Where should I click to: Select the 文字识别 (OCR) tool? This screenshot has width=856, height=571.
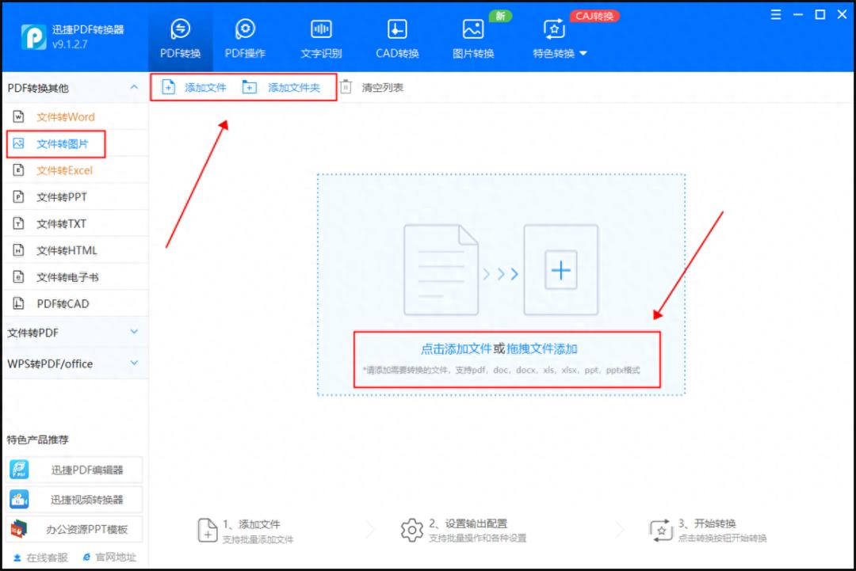pos(320,36)
